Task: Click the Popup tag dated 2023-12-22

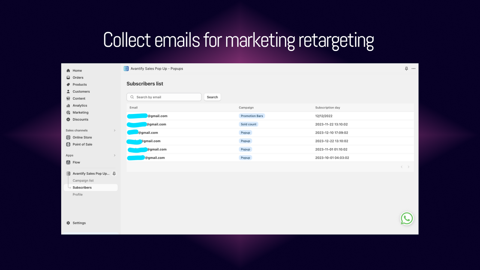Action: click(245, 141)
